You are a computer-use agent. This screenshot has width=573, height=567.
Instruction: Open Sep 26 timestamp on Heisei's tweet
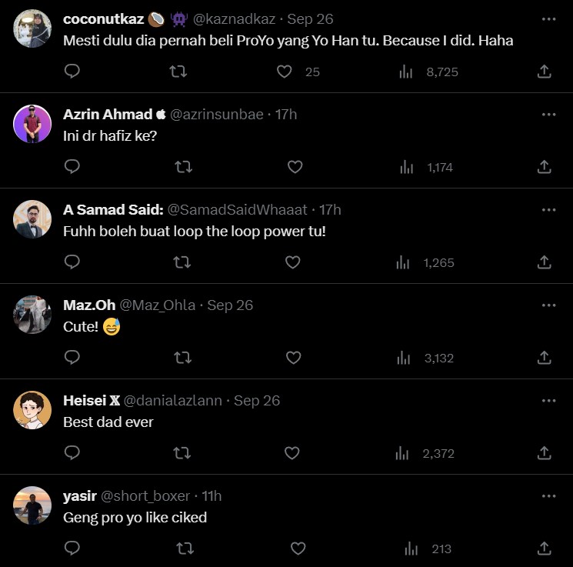[x=257, y=400]
